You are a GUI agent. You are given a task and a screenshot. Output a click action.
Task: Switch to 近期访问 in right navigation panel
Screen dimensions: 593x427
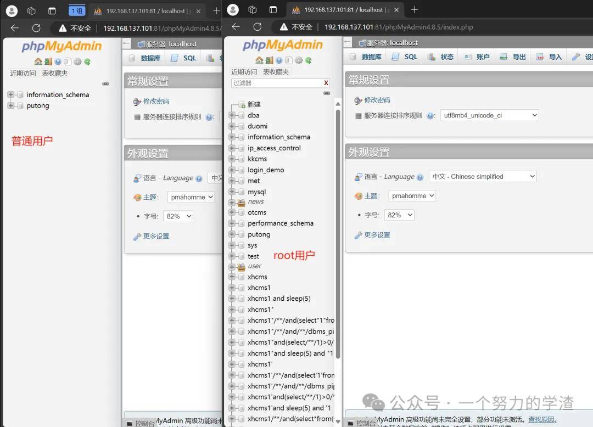pos(244,72)
